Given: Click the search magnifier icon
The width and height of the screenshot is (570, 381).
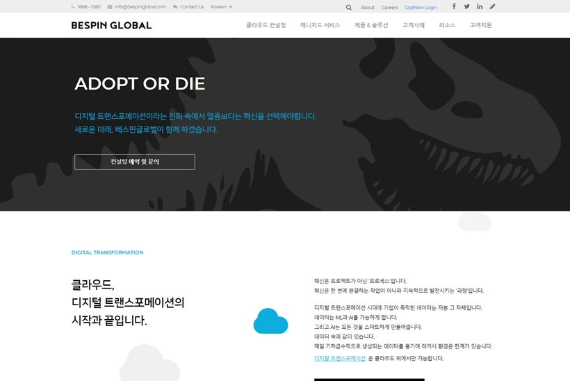Looking at the screenshot, I should click(349, 7).
